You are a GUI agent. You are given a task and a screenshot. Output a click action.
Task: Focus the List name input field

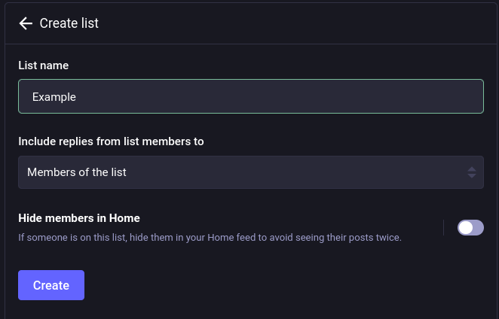(x=250, y=96)
